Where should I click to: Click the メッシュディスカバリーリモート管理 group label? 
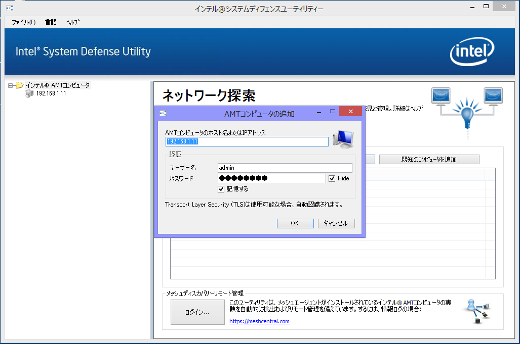tap(205, 293)
